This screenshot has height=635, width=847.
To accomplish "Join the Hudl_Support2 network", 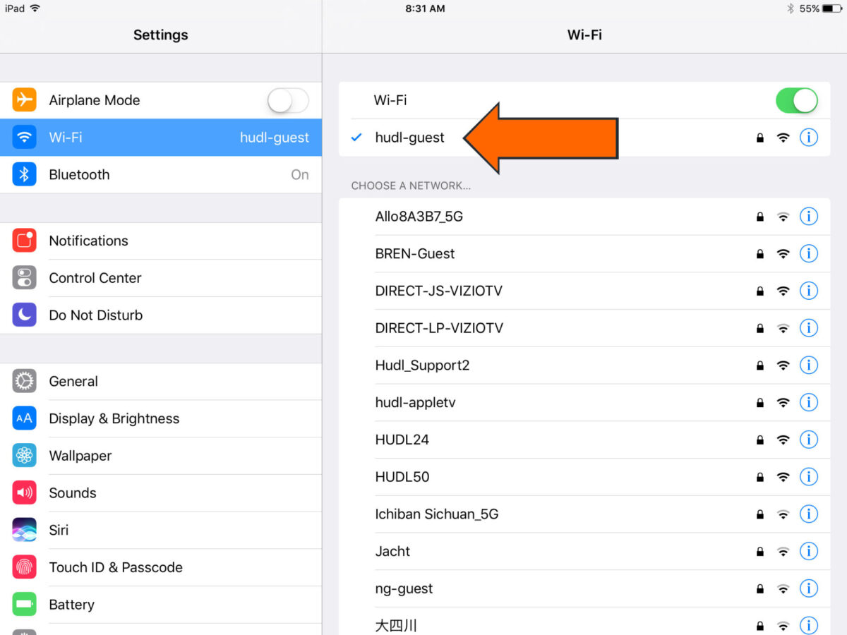I will tap(422, 365).
